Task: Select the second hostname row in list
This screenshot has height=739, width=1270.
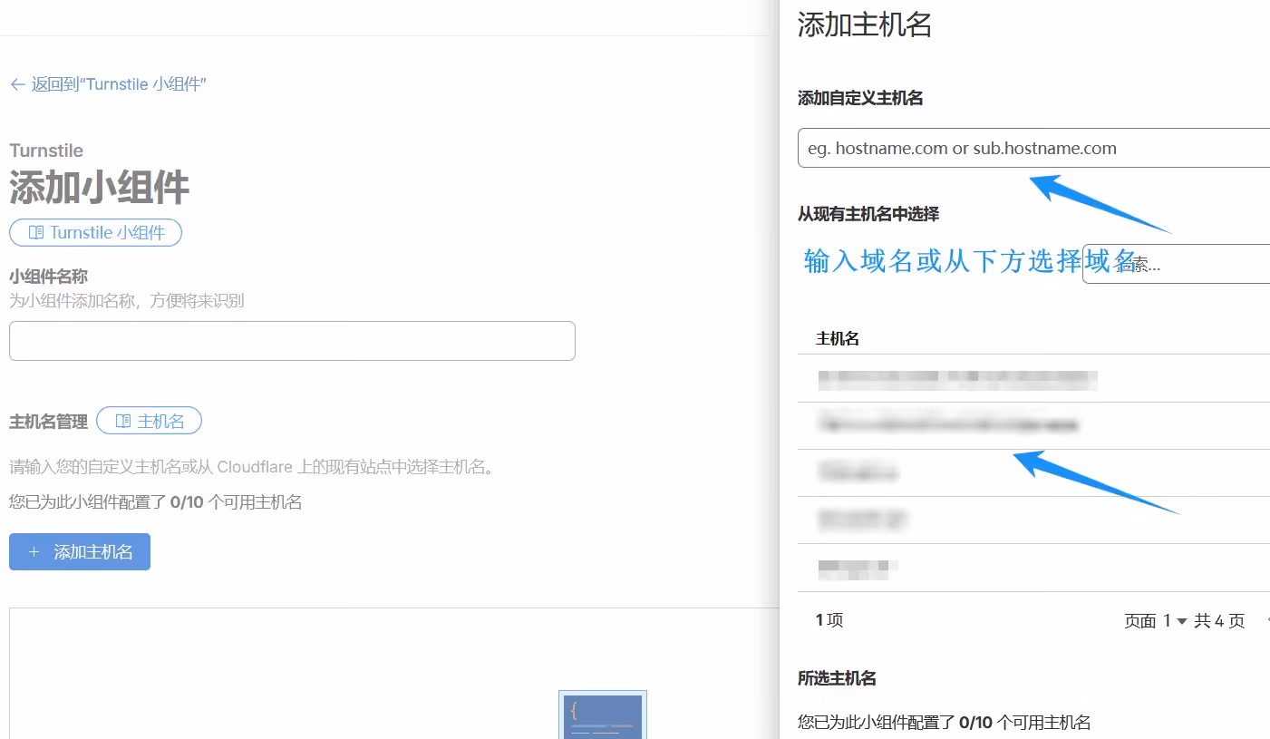Action: [x=948, y=425]
